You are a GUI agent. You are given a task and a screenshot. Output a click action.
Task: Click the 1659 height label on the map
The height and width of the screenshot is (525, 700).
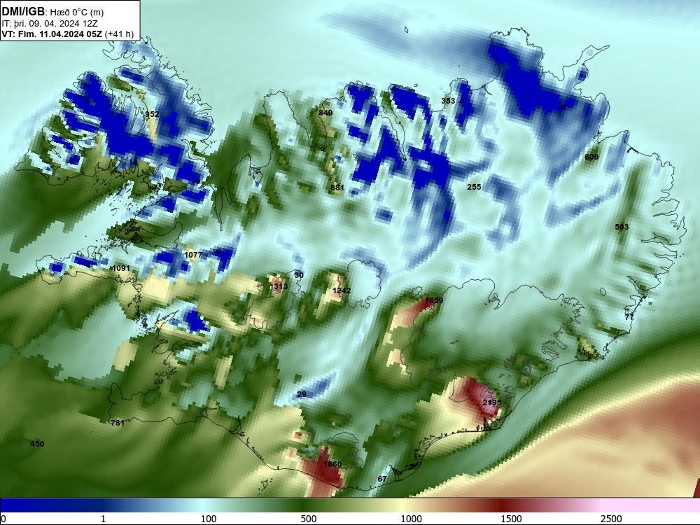(434, 300)
